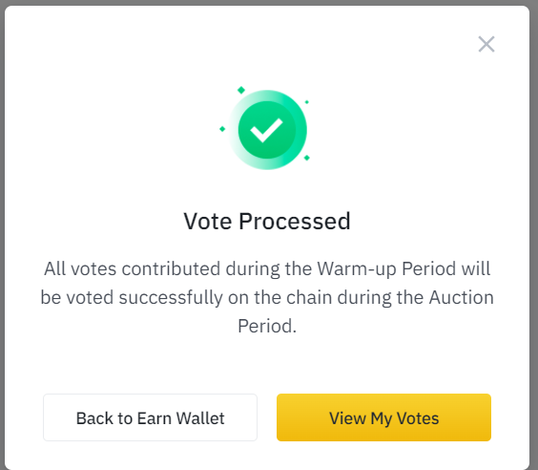Click the small sparkle dot upper-right of the checkmark
This screenshot has width=538, height=470.
click(x=307, y=102)
